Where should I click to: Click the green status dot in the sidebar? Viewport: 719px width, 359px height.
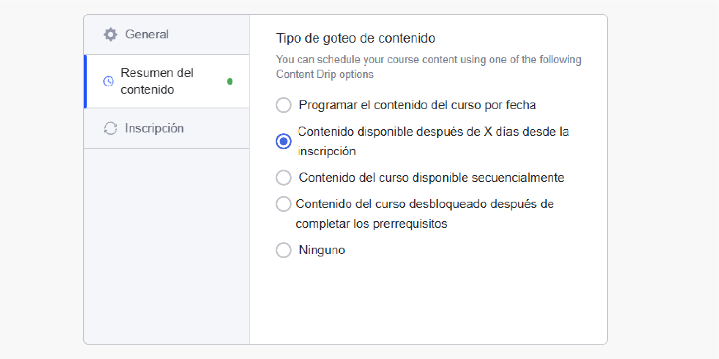[230, 81]
